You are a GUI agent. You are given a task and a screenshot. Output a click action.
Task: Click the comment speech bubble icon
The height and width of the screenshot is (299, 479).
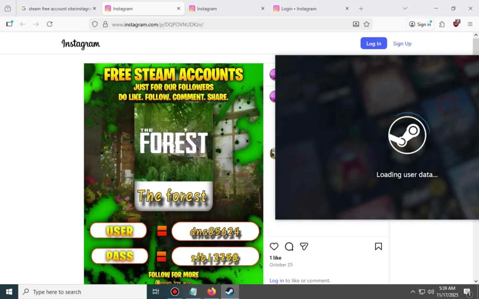tap(289, 246)
